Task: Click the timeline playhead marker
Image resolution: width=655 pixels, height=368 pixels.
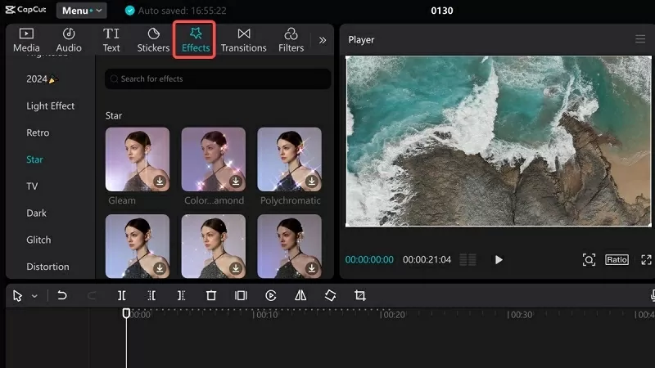Action: [126, 312]
